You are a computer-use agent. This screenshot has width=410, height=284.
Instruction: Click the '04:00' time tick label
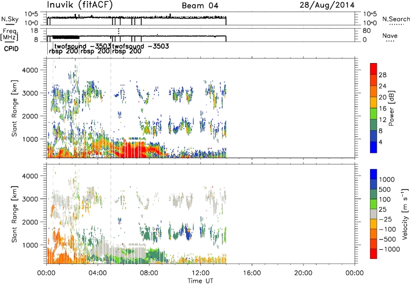point(98,273)
